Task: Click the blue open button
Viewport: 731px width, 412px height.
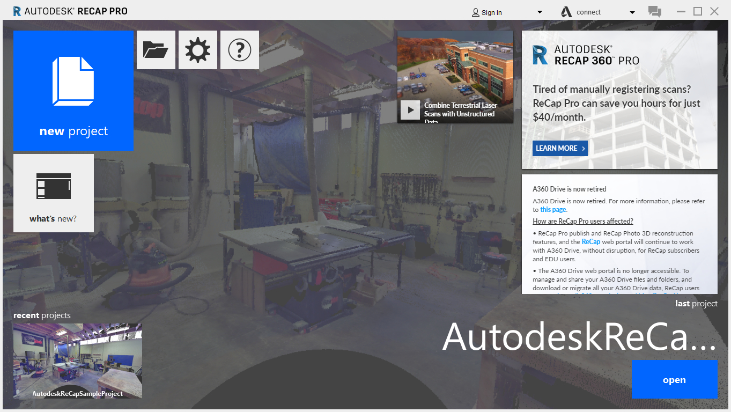Action: 674,380
